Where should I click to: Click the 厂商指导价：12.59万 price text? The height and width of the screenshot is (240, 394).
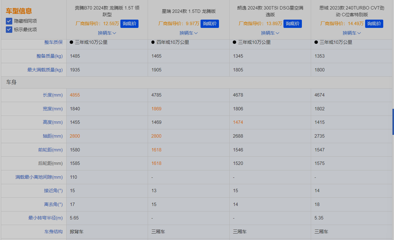97,24
